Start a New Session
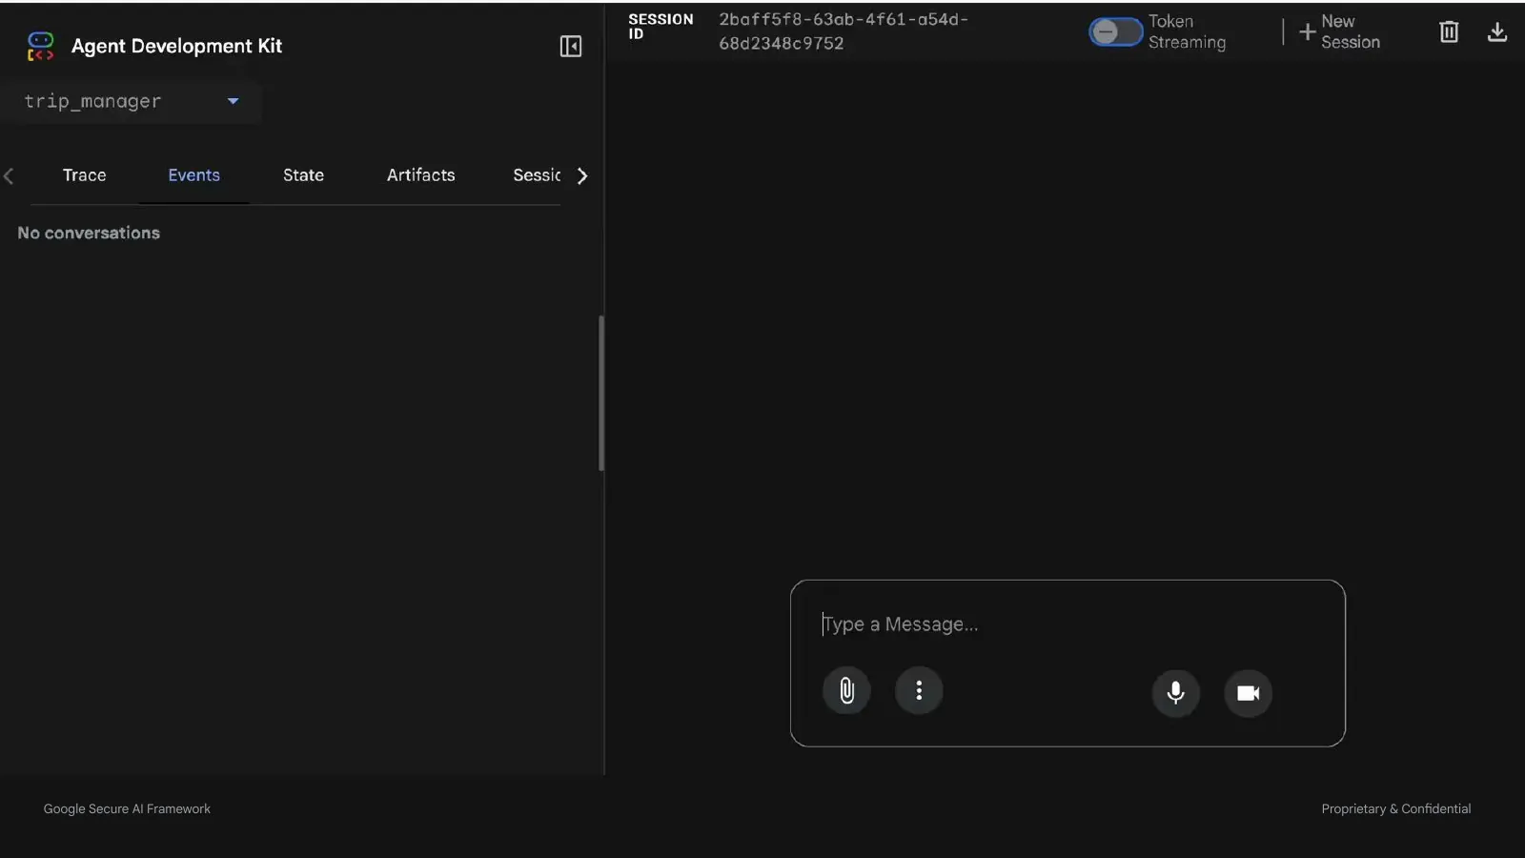This screenshot has width=1525, height=858. coord(1339,31)
